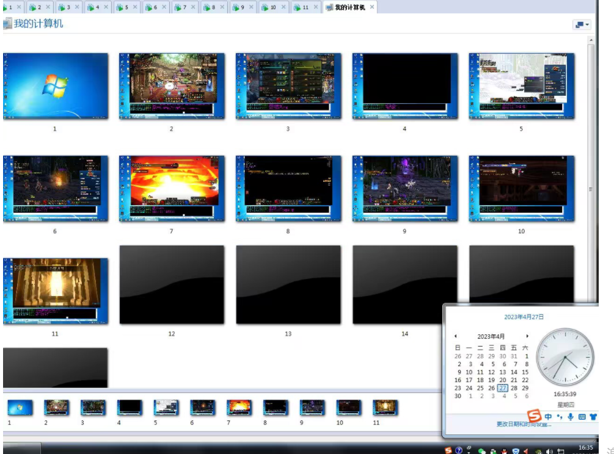The image size is (614, 454).
Task: Click the blue question mark tray icon
Action: click(459, 450)
